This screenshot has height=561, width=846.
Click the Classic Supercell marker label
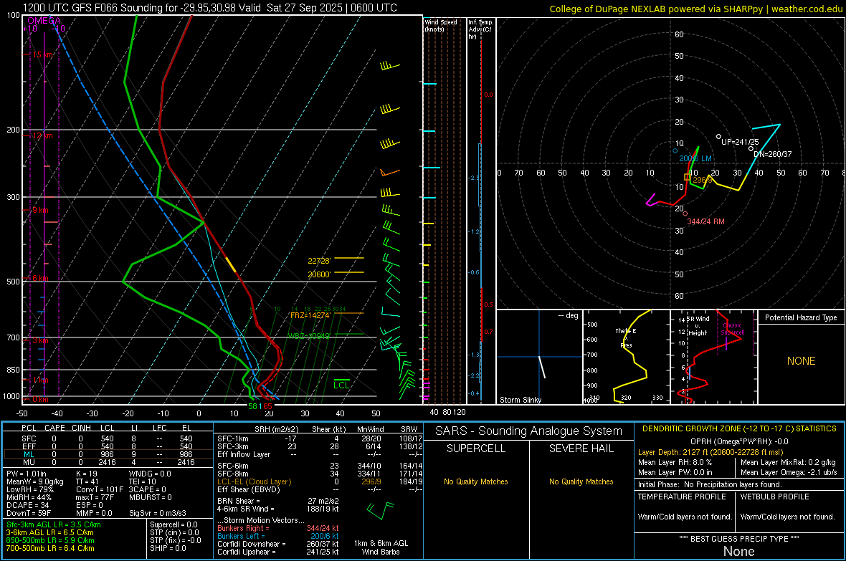pos(732,329)
